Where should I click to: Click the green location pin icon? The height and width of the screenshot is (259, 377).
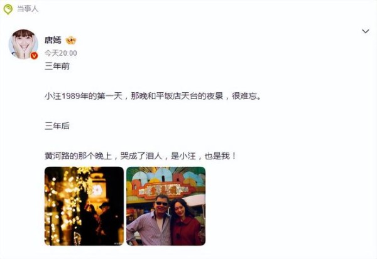pos(8,9)
